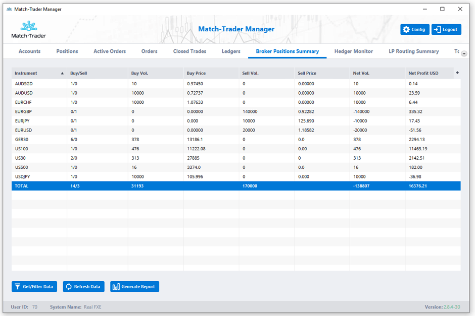This screenshot has height=316, width=475.
Task: Switch to the Accounts tab
Action: (29, 51)
